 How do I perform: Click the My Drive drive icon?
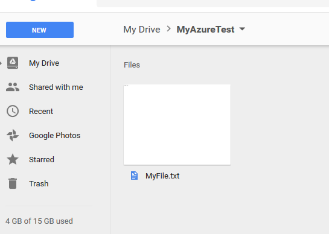pyautogui.click(x=13, y=63)
